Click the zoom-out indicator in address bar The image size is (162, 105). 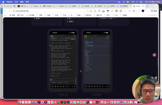click(x=91, y=11)
